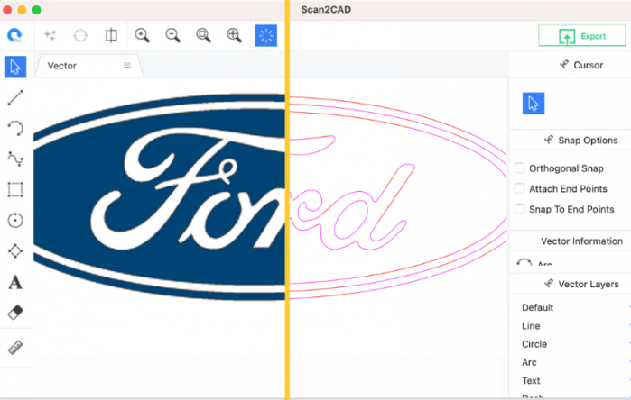The height and width of the screenshot is (400, 631).
Task: Collapse the Vector Information panel header
Action: coord(581,241)
